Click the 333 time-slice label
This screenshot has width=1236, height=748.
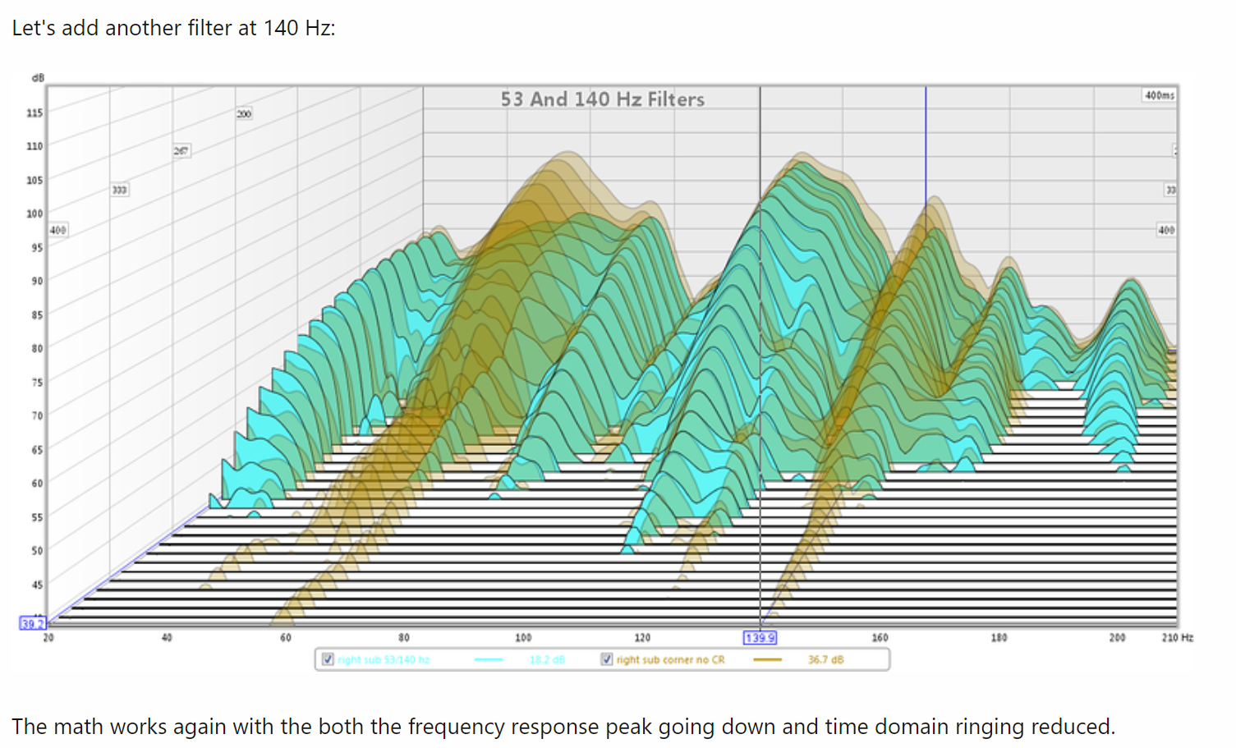[x=119, y=190]
